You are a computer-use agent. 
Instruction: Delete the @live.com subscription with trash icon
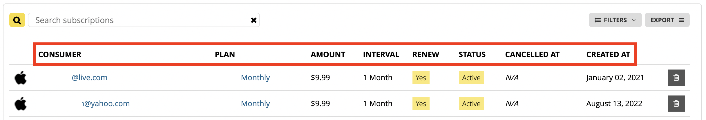click(676, 78)
